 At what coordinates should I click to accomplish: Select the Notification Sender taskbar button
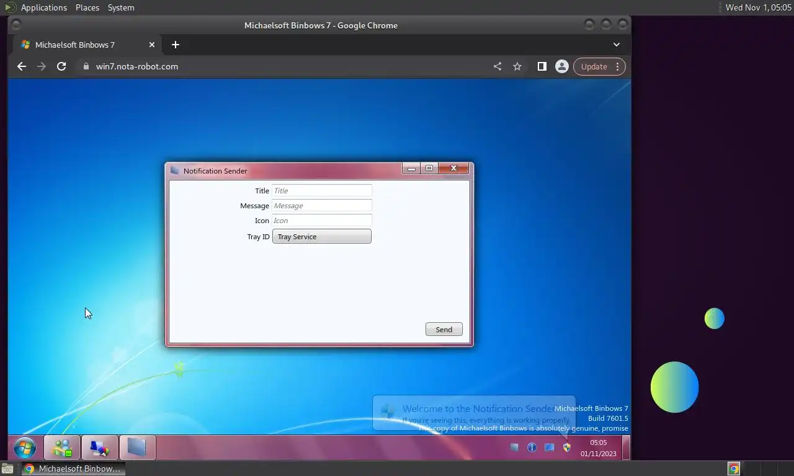pyautogui.click(x=137, y=447)
